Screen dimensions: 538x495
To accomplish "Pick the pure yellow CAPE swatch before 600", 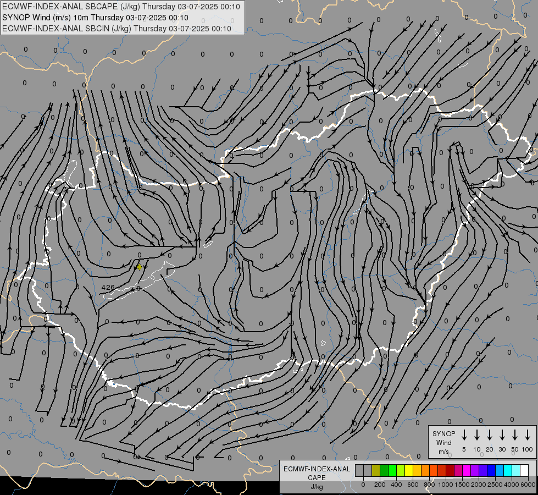I will click(409, 470).
